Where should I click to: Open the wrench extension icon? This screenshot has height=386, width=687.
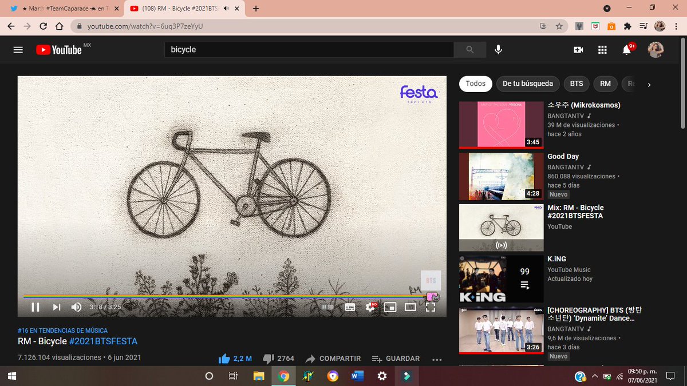pos(579,26)
